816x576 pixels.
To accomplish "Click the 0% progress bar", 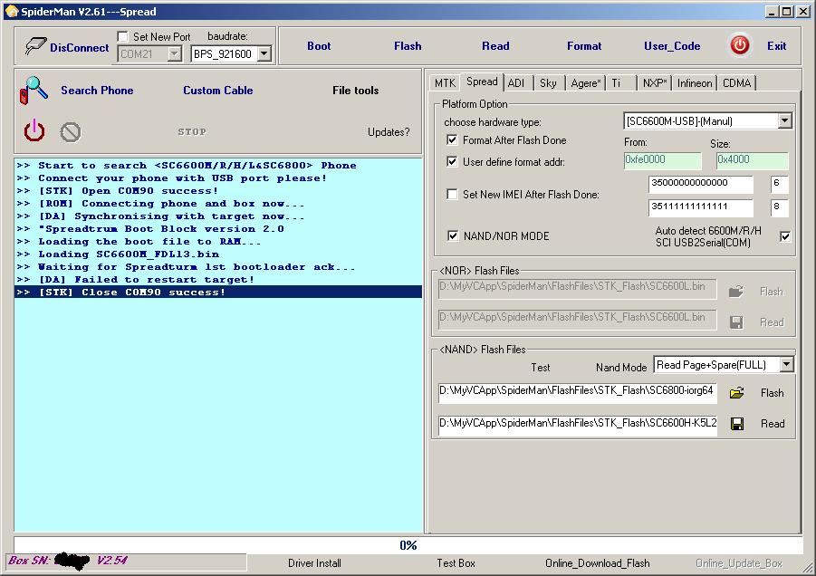I will (408, 545).
